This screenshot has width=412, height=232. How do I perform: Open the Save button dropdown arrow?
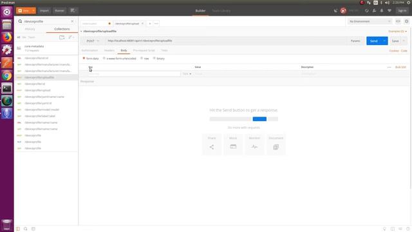[x=404, y=41]
